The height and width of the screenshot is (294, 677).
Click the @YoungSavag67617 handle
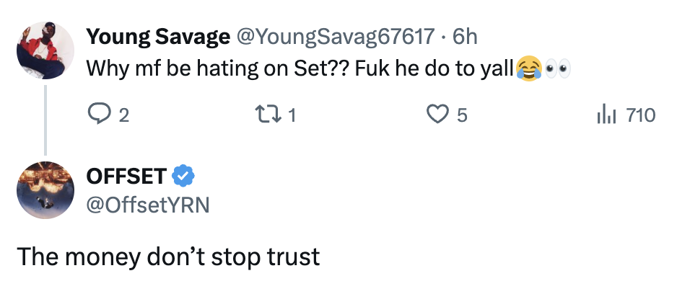(x=334, y=35)
